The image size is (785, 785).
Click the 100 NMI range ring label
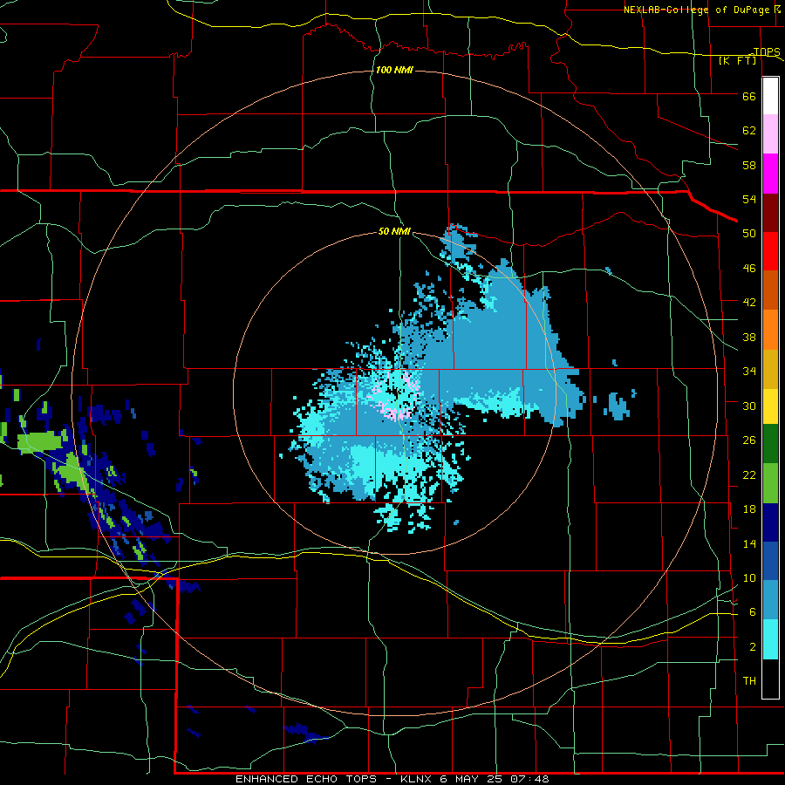point(394,70)
